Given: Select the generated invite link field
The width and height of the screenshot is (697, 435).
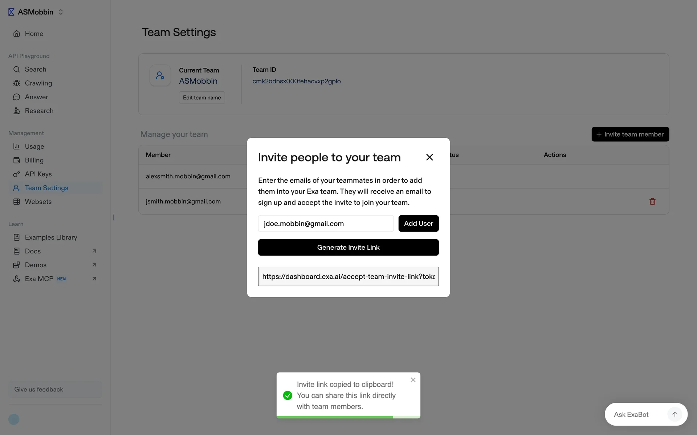Looking at the screenshot, I should [348, 277].
